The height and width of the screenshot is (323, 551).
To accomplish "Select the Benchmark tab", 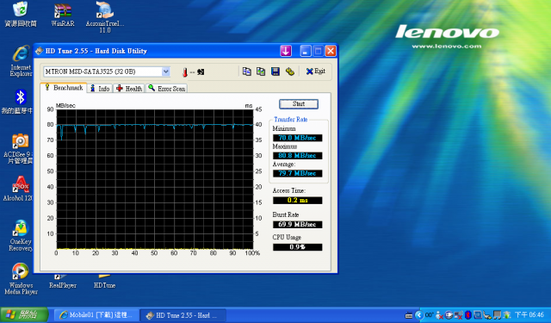I will point(64,88).
